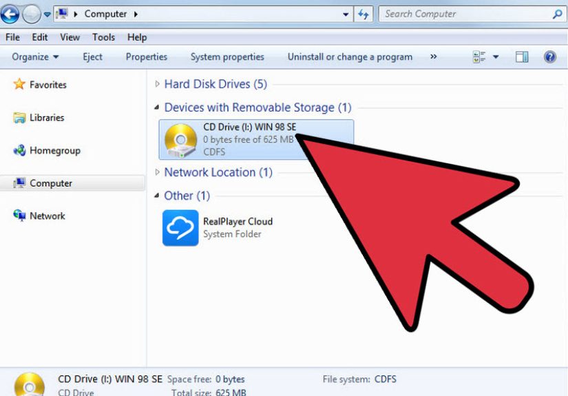Image resolution: width=568 pixels, height=396 pixels.
Task: Open the View menu
Action: click(x=70, y=37)
